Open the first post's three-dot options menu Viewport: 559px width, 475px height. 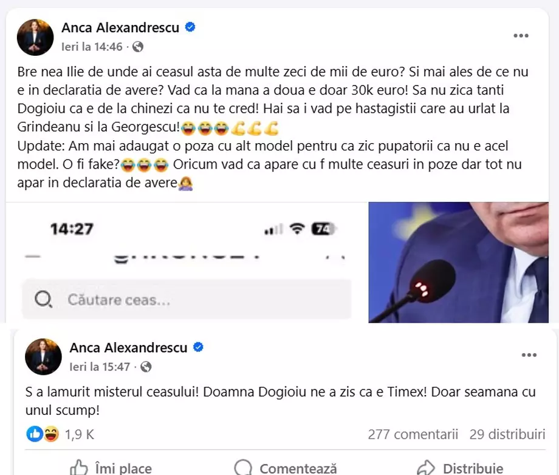coord(521,36)
